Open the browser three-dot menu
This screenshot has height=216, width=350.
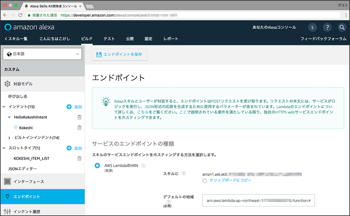point(346,15)
